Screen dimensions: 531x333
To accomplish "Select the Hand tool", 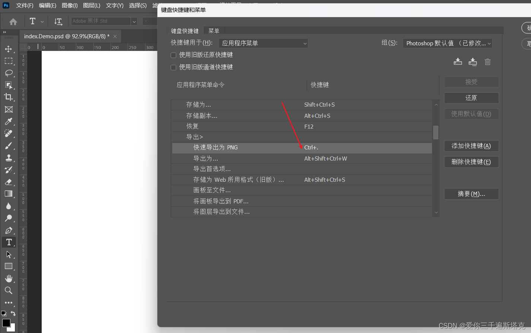I will click(9, 278).
